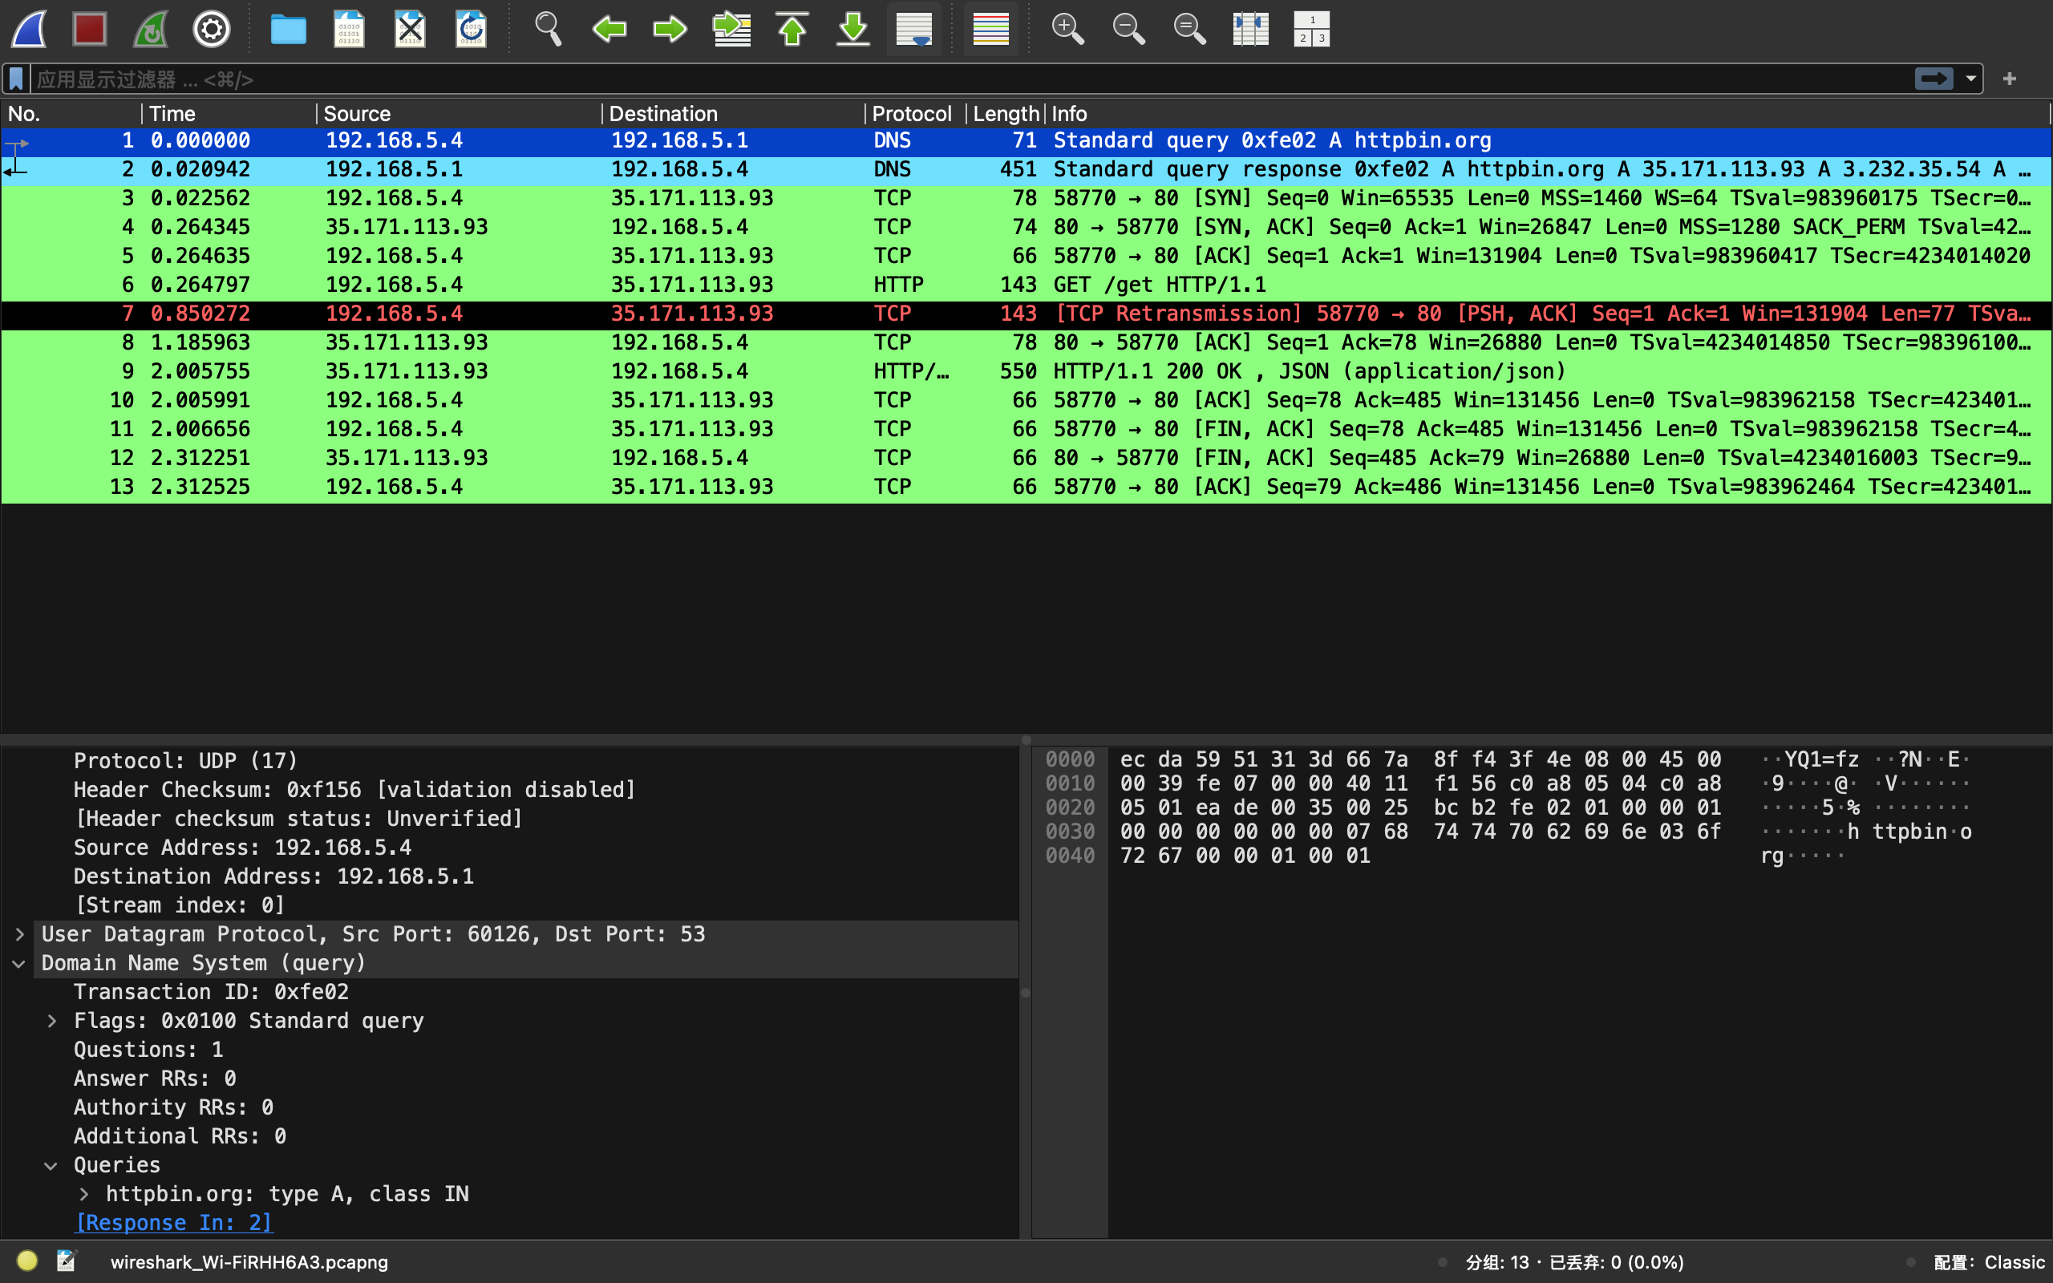The width and height of the screenshot is (2053, 1283).
Task: Click expert information yellow circle indicator
Action: pyautogui.click(x=27, y=1261)
